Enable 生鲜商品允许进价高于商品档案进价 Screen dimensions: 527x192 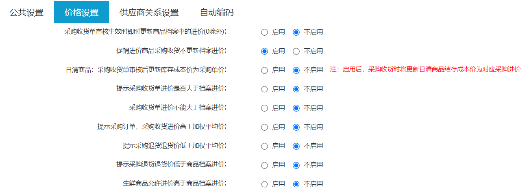(x=265, y=184)
